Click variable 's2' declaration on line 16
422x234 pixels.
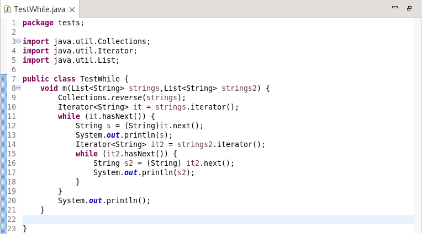129,164
